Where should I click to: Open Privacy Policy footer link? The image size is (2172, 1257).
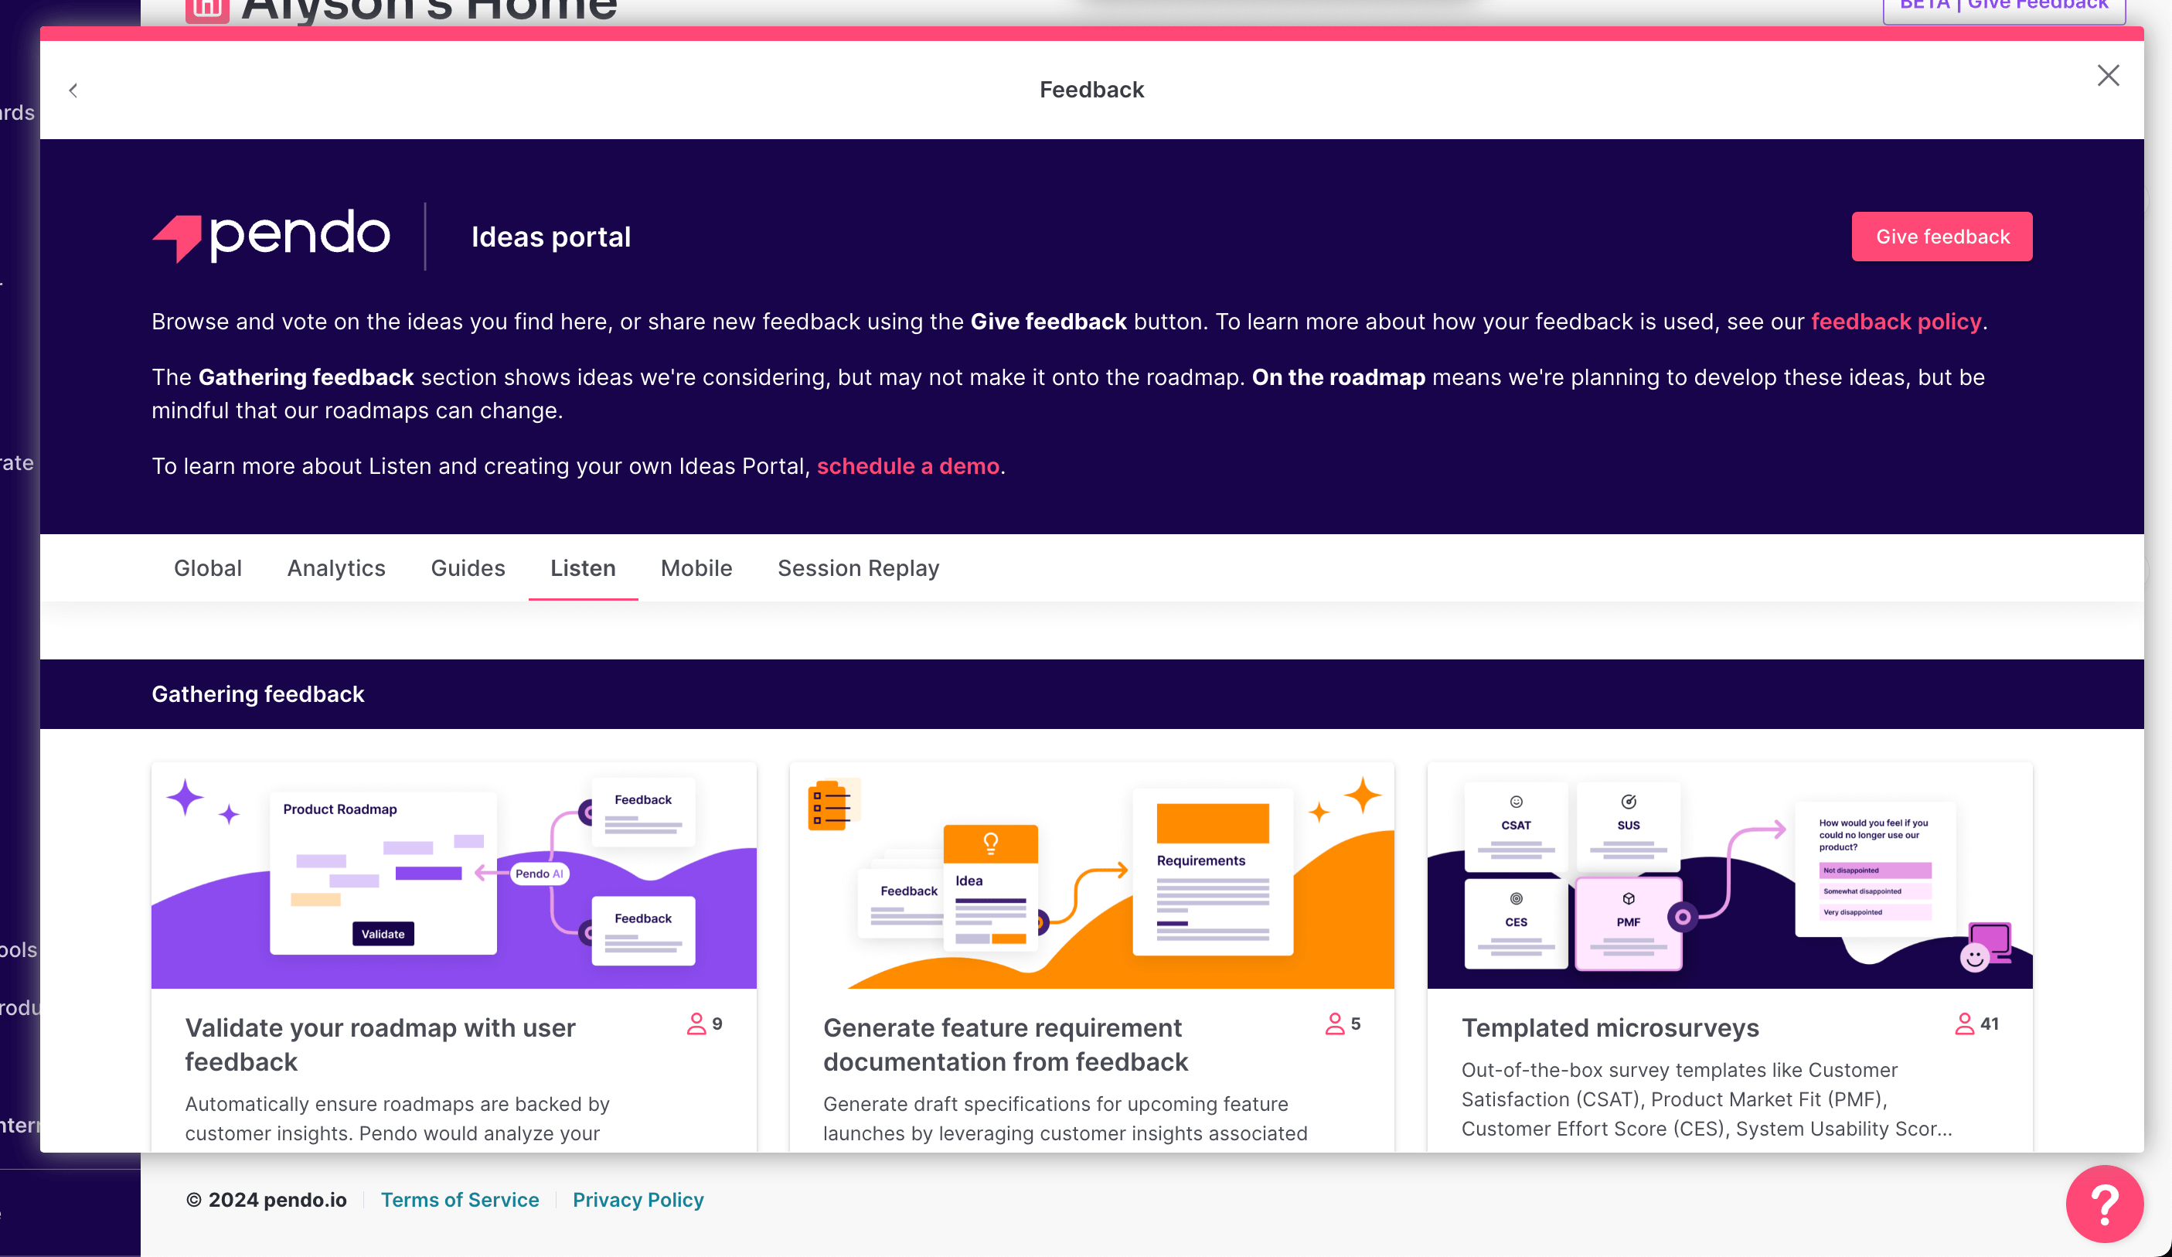(638, 1199)
